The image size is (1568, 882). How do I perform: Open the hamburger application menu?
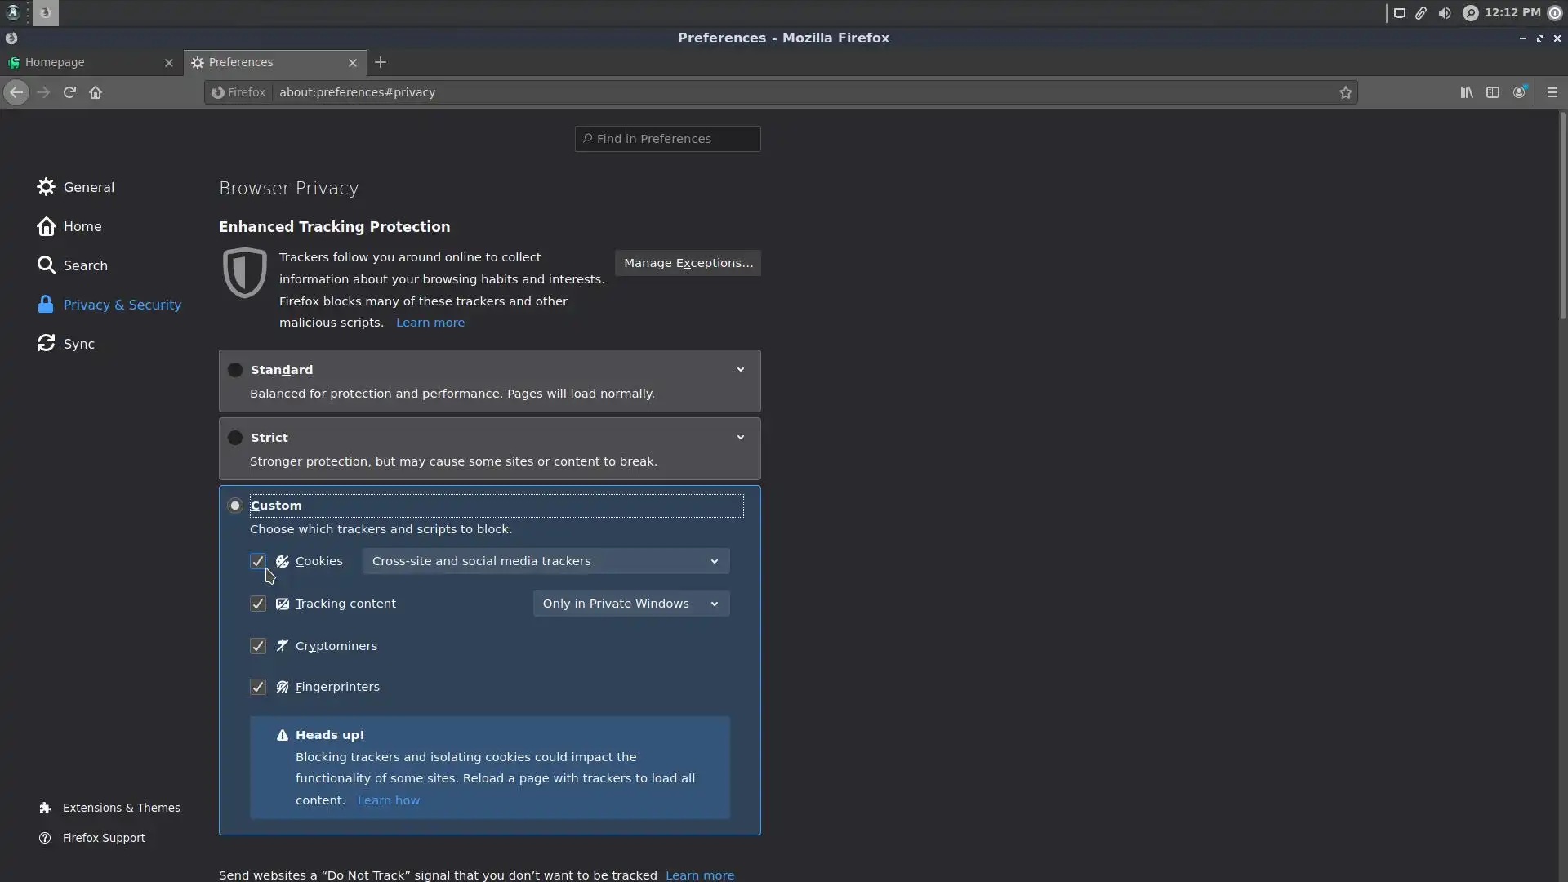click(x=1552, y=92)
